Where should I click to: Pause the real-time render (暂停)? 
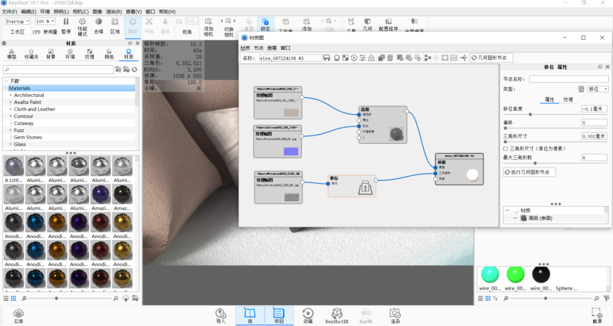tap(66, 27)
